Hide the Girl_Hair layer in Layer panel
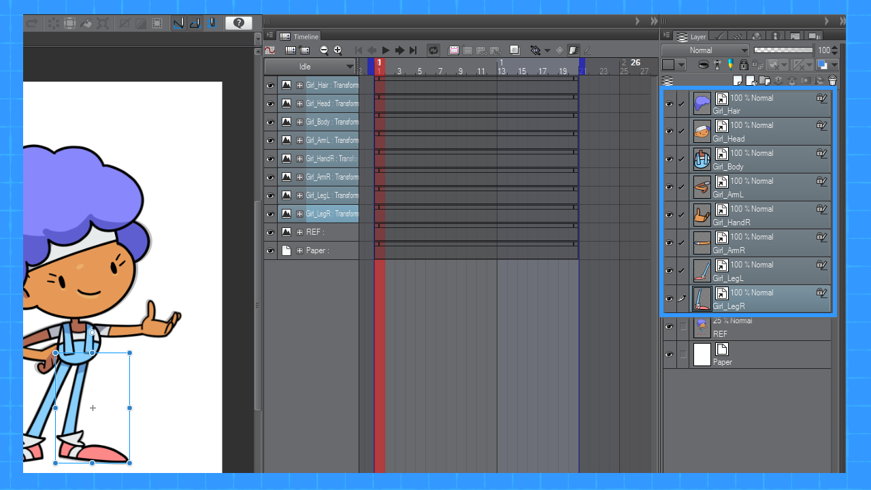The image size is (871, 490). pyautogui.click(x=670, y=104)
